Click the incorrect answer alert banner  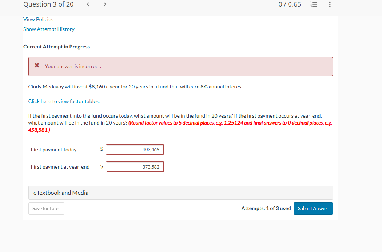tap(181, 66)
